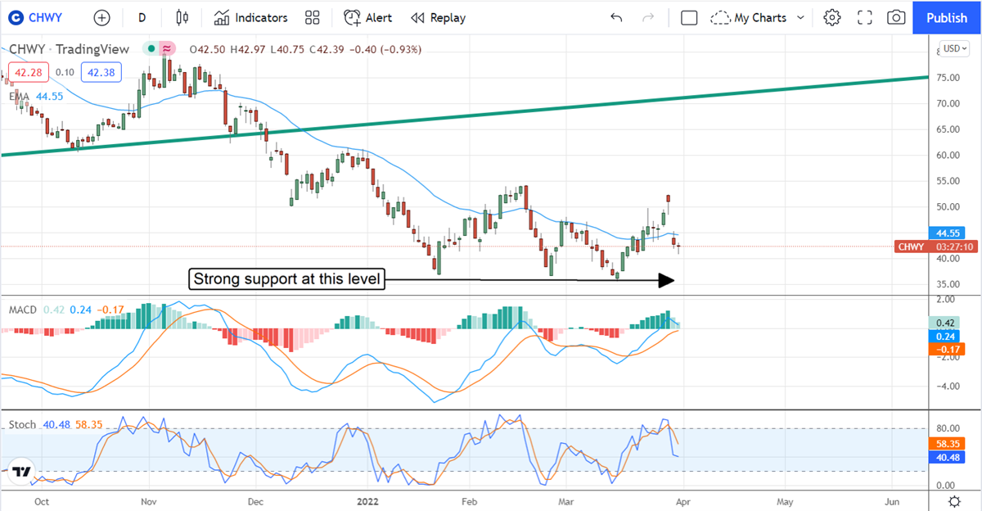Click the Publish button
The width and height of the screenshot is (982, 511).
click(x=947, y=17)
